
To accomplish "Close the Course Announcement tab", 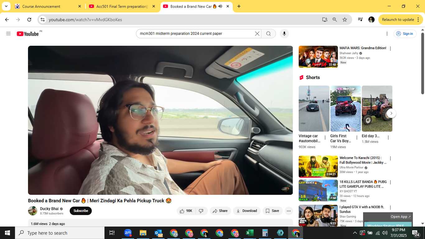I will 80,6.
